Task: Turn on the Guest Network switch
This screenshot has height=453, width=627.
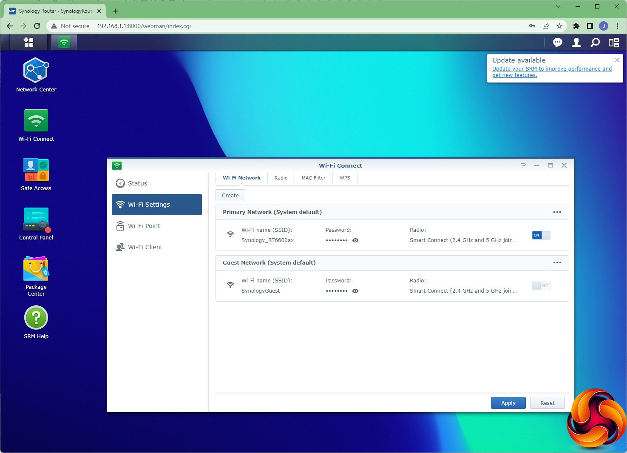Action: (541, 286)
